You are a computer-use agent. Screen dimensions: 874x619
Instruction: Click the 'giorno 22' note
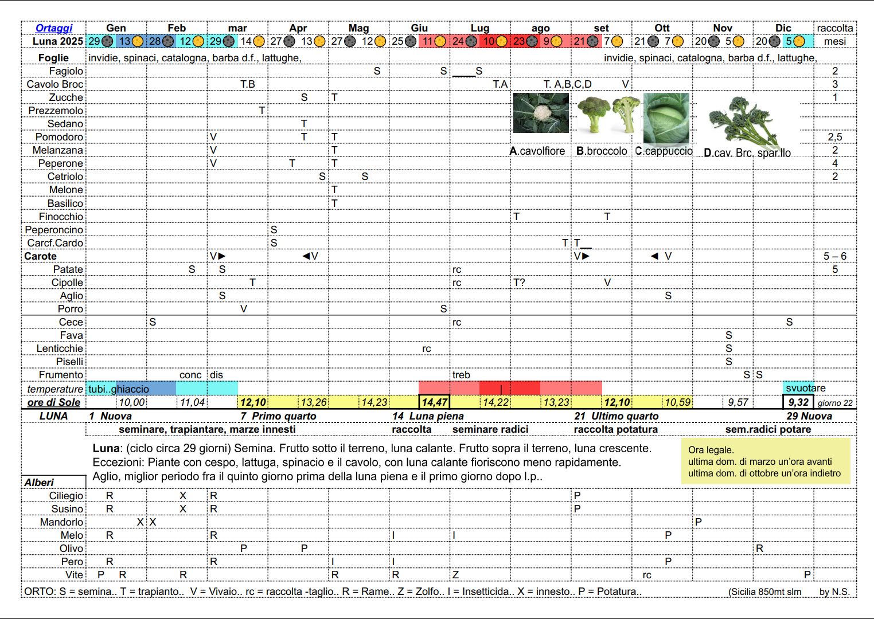(835, 403)
